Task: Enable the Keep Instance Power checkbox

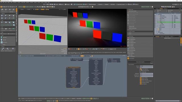Action: pyautogui.click(x=141, y=71)
